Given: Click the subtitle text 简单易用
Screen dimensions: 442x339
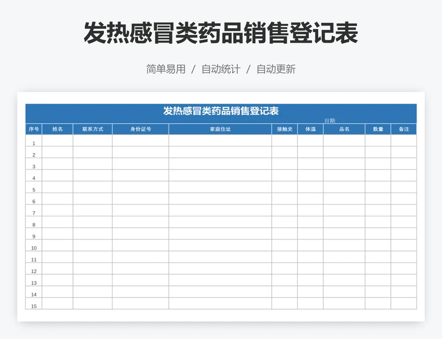Looking at the screenshot, I should 166,69.
